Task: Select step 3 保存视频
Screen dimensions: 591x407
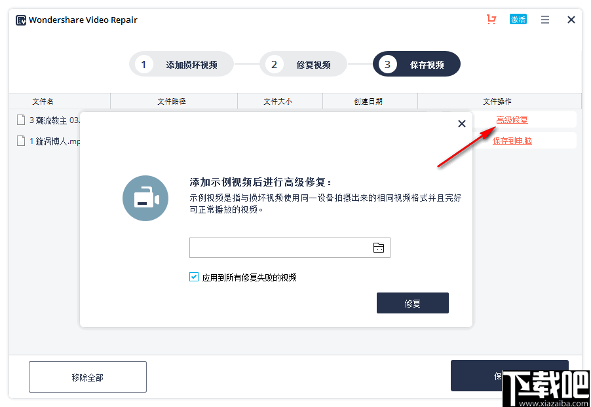Action: (x=416, y=63)
